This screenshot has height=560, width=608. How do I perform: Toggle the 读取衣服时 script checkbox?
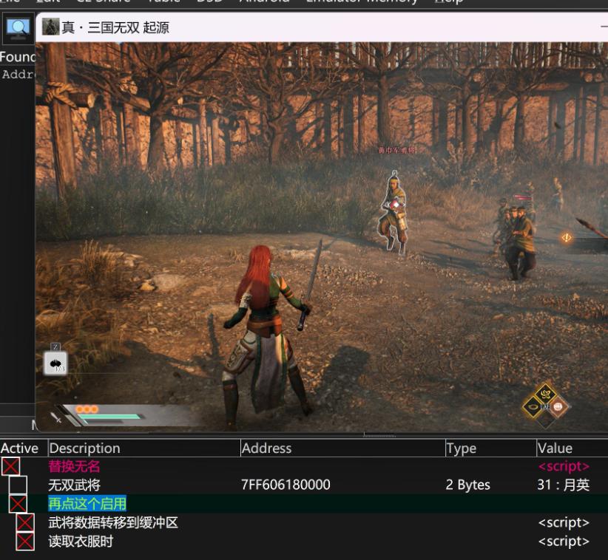pyautogui.click(x=25, y=541)
